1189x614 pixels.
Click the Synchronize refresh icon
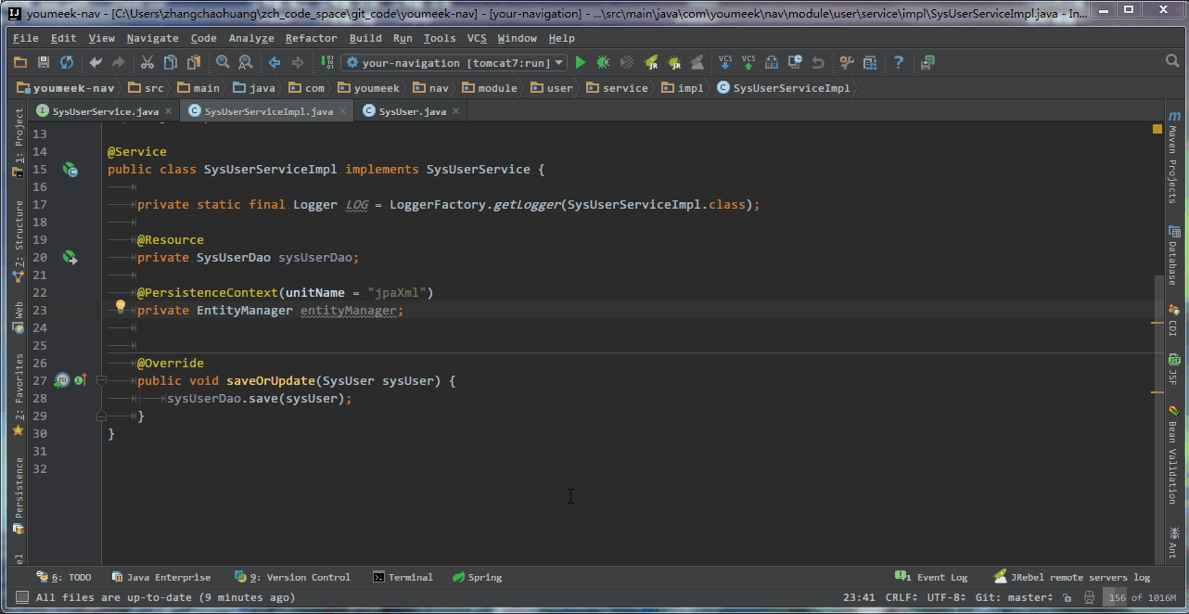click(67, 63)
